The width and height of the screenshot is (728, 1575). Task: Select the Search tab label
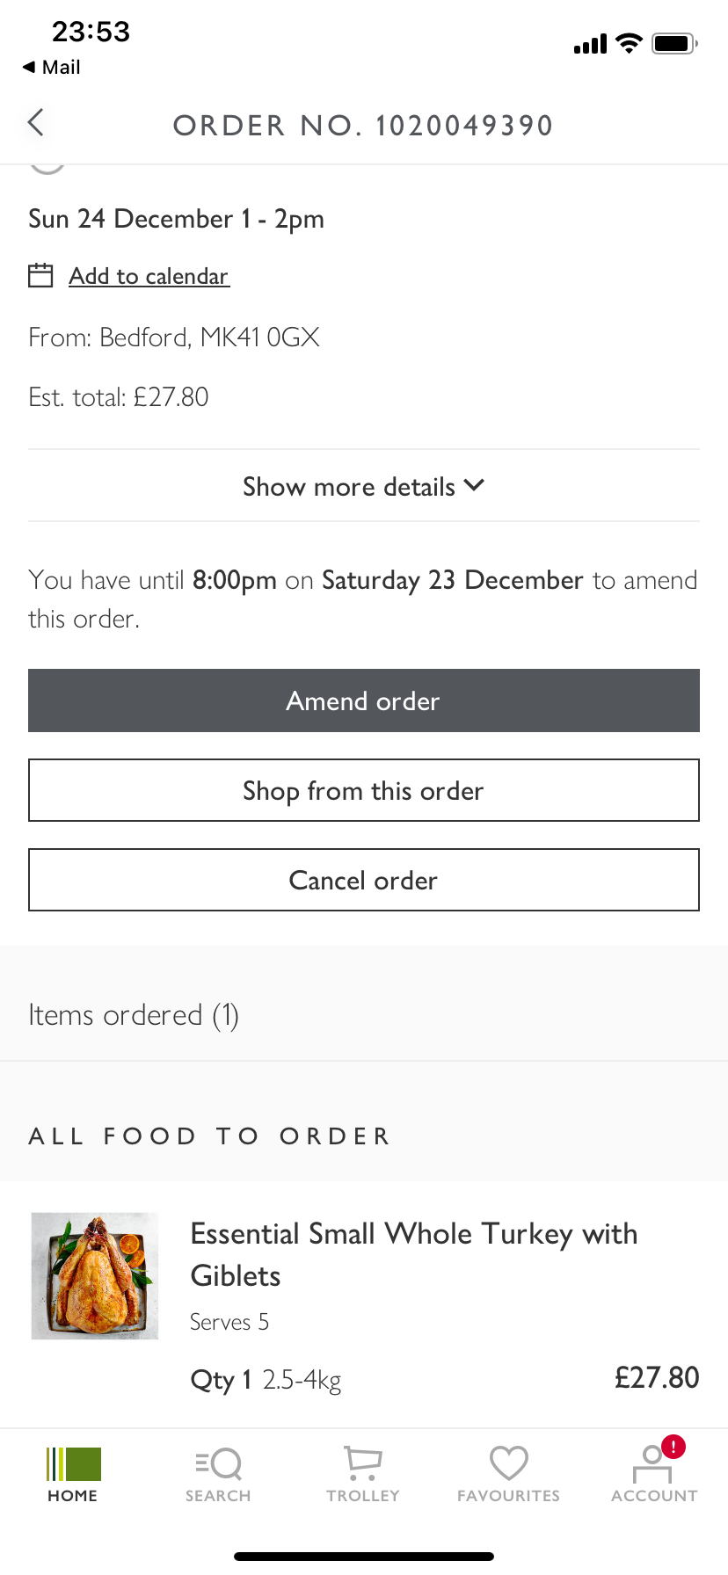click(x=218, y=1496)
